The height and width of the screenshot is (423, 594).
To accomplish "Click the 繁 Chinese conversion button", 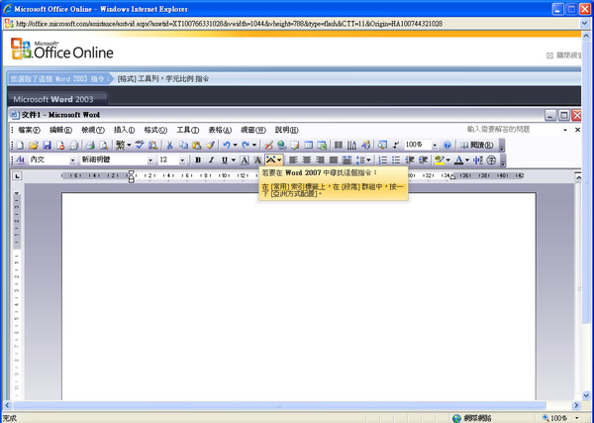I will click(123, 146).
